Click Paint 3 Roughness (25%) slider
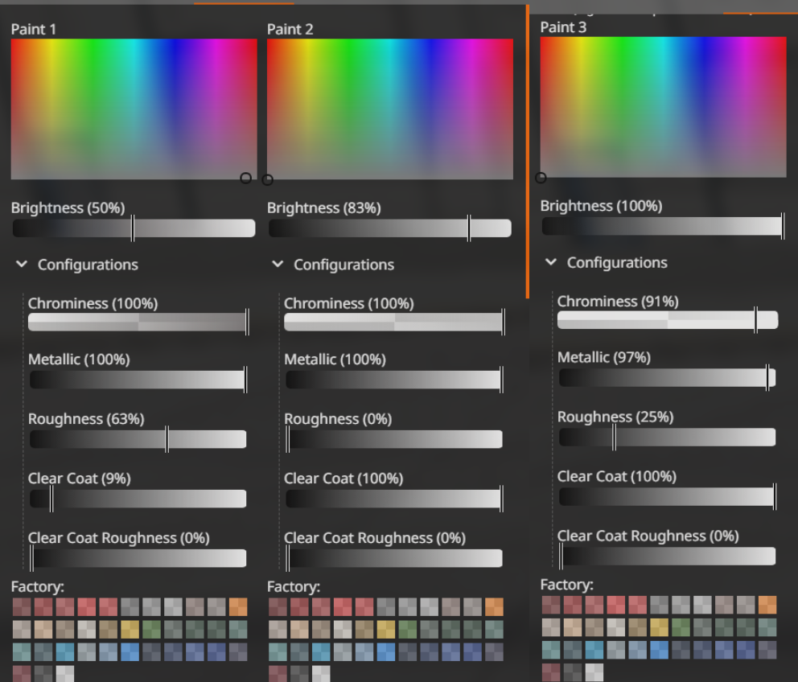The image size is (798, 682). (x=667, y=438)
